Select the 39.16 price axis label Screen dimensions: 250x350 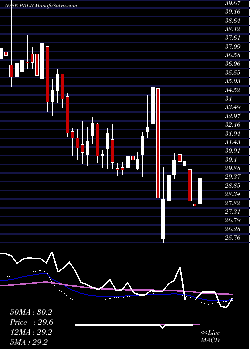click(x=233, y=12)
